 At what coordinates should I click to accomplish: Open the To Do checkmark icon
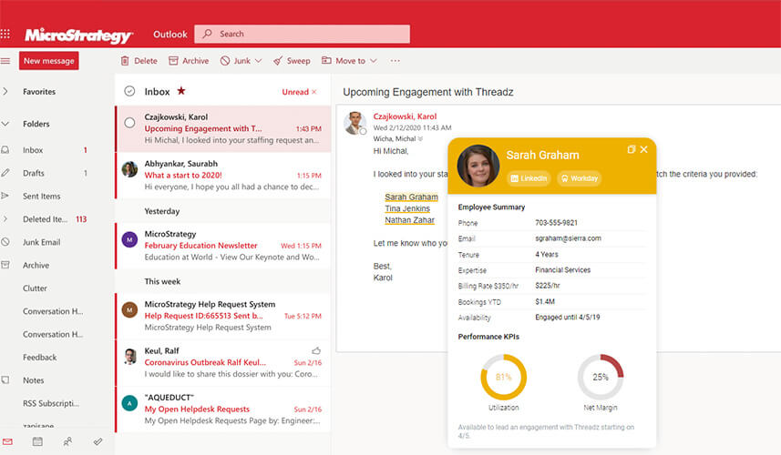(x=98, y=441)
